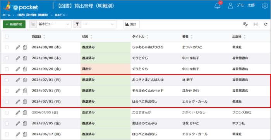
Task: Click author かがくい ひろし
Action: click(x=194, y=113)
